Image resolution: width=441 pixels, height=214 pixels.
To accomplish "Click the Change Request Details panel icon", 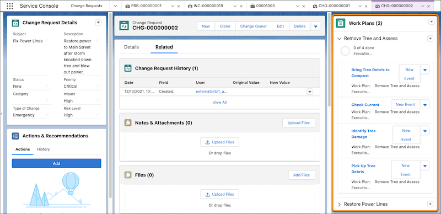I will click(x=15, y=23).
